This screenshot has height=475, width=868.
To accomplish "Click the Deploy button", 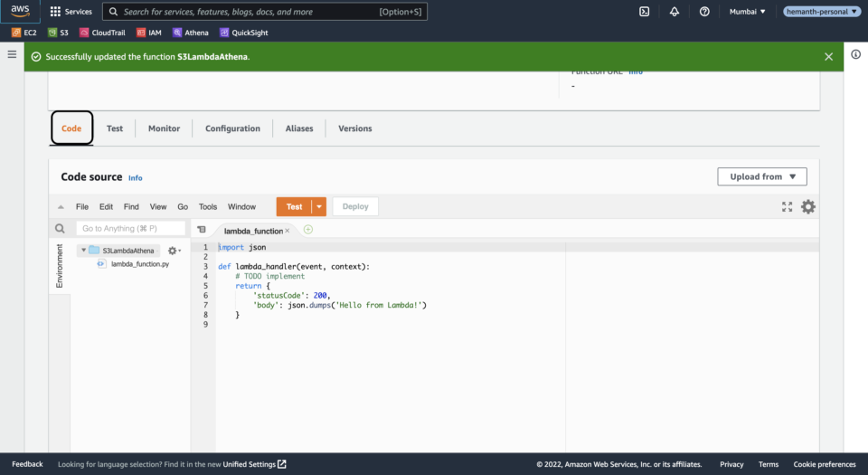I will point(355,206).
